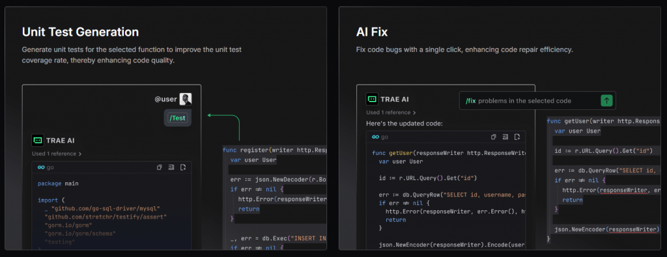Insert code at cursor in Unit Test Generation card
The image size is (667, 257).
(x=171, y=167)
